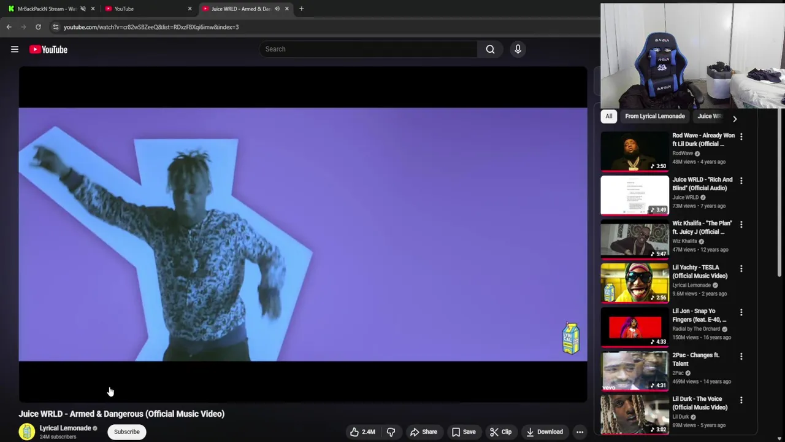
Task: Click Rod Wave Already Won title
Action: (x=703, y=139)
